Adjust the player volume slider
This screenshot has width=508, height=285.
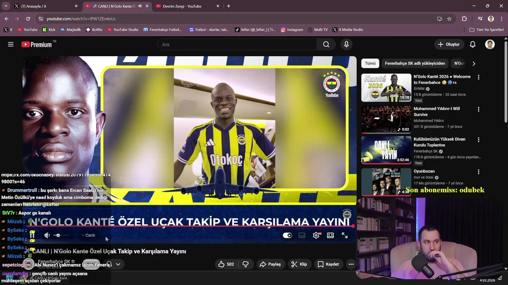click(x=61, y=235)
